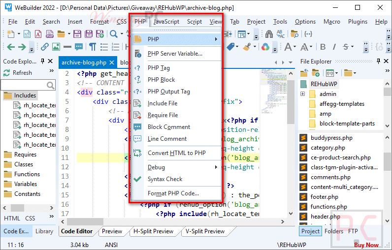Click the layout window icon
Screen dimensions: 392x250
pos(242,34)
